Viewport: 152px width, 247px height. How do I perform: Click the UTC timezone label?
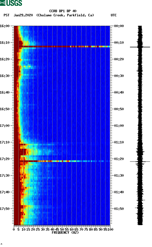[114, 15]
